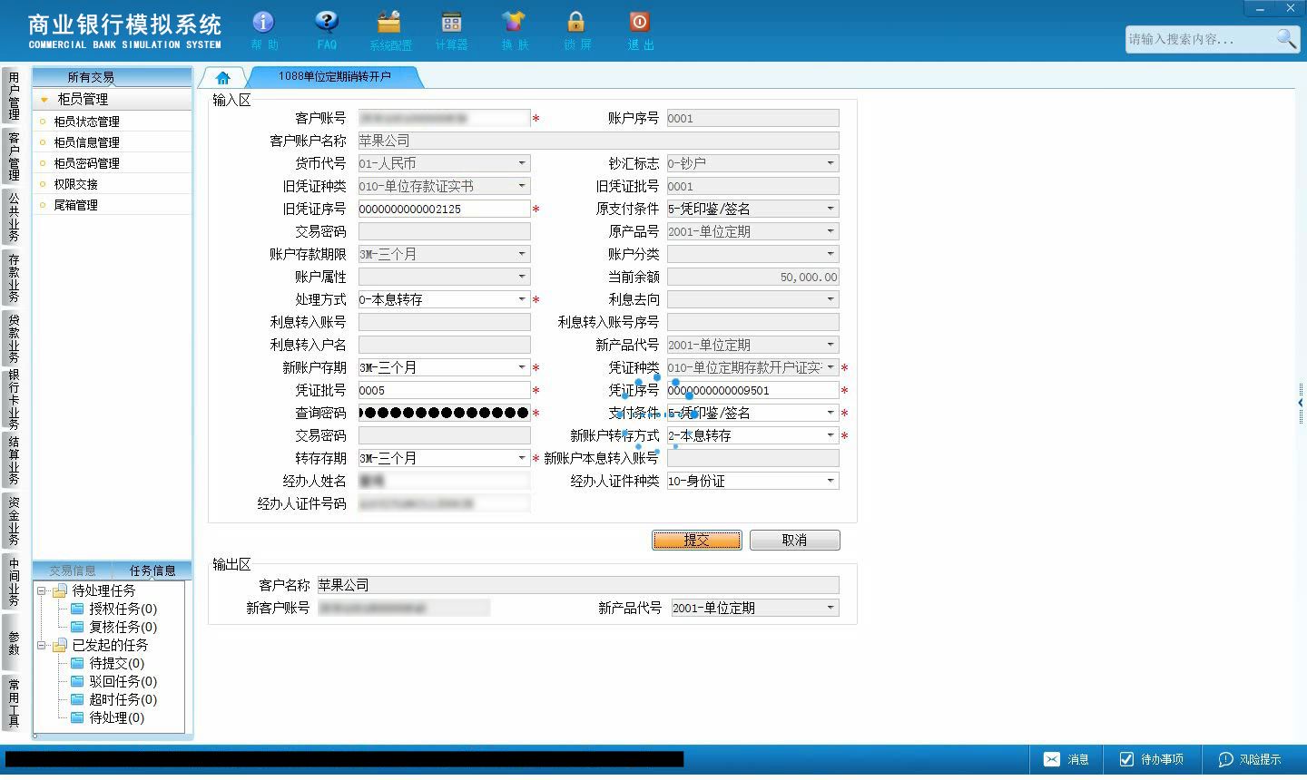Select 驳回任务(0) task item

114,681
